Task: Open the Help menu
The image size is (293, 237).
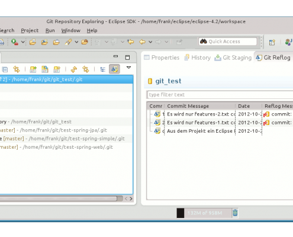Action: [92, 30]
